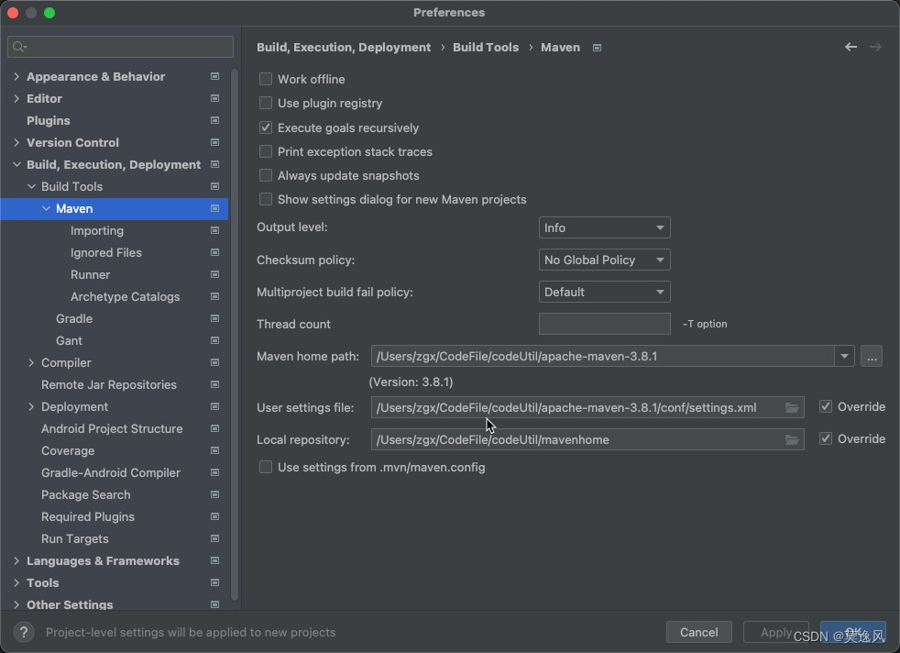The image size is (900, 653).
Task: Expand Appearance & Behavior section
Action: pyautogui.click(x=16, y=76)
